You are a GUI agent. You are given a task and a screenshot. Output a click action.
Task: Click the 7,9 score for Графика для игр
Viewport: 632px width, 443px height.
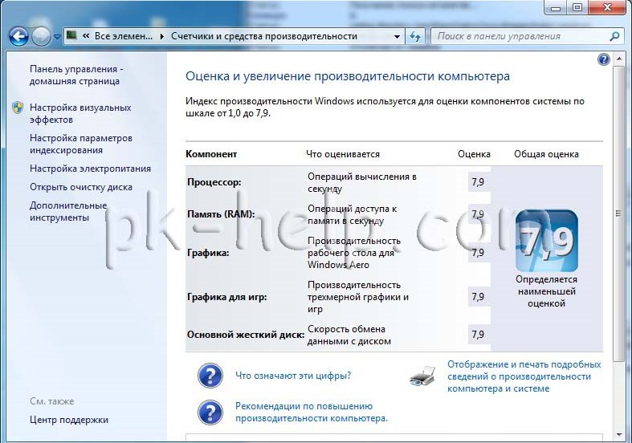[478, 297]
